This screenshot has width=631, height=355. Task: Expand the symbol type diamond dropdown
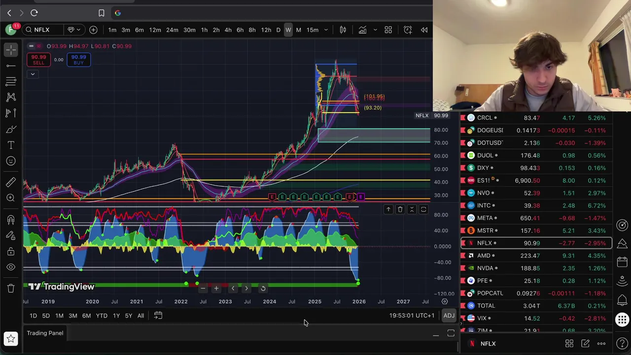tap(74, 30)
